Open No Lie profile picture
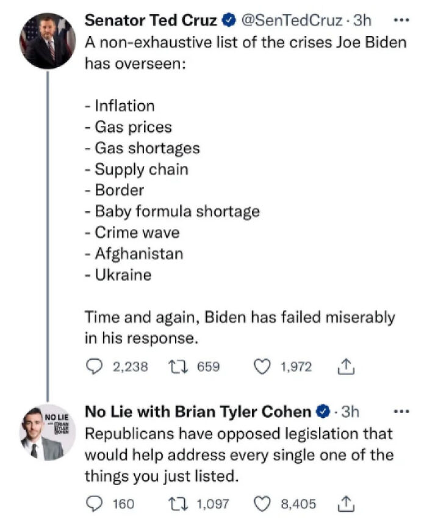 pyautogui.click(x=49, y=433)
